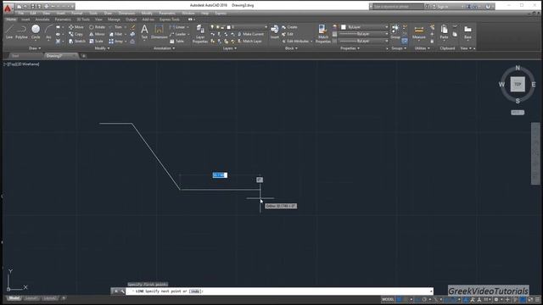Click Create block button
Screen dimensions: 543x305
(289, 27)
